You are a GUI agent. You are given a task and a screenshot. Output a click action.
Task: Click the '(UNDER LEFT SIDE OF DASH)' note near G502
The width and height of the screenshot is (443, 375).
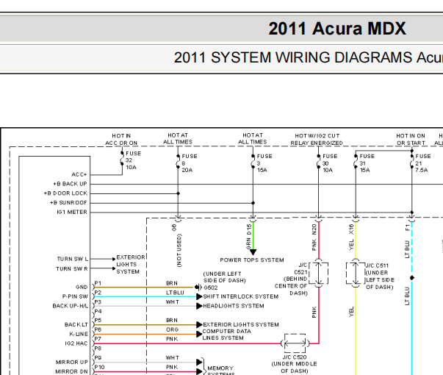pos(224,277)
